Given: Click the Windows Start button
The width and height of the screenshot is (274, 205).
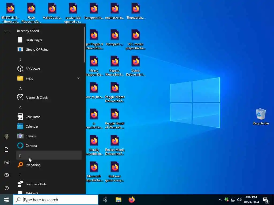Looking at the screenshot, I should 6,200.
